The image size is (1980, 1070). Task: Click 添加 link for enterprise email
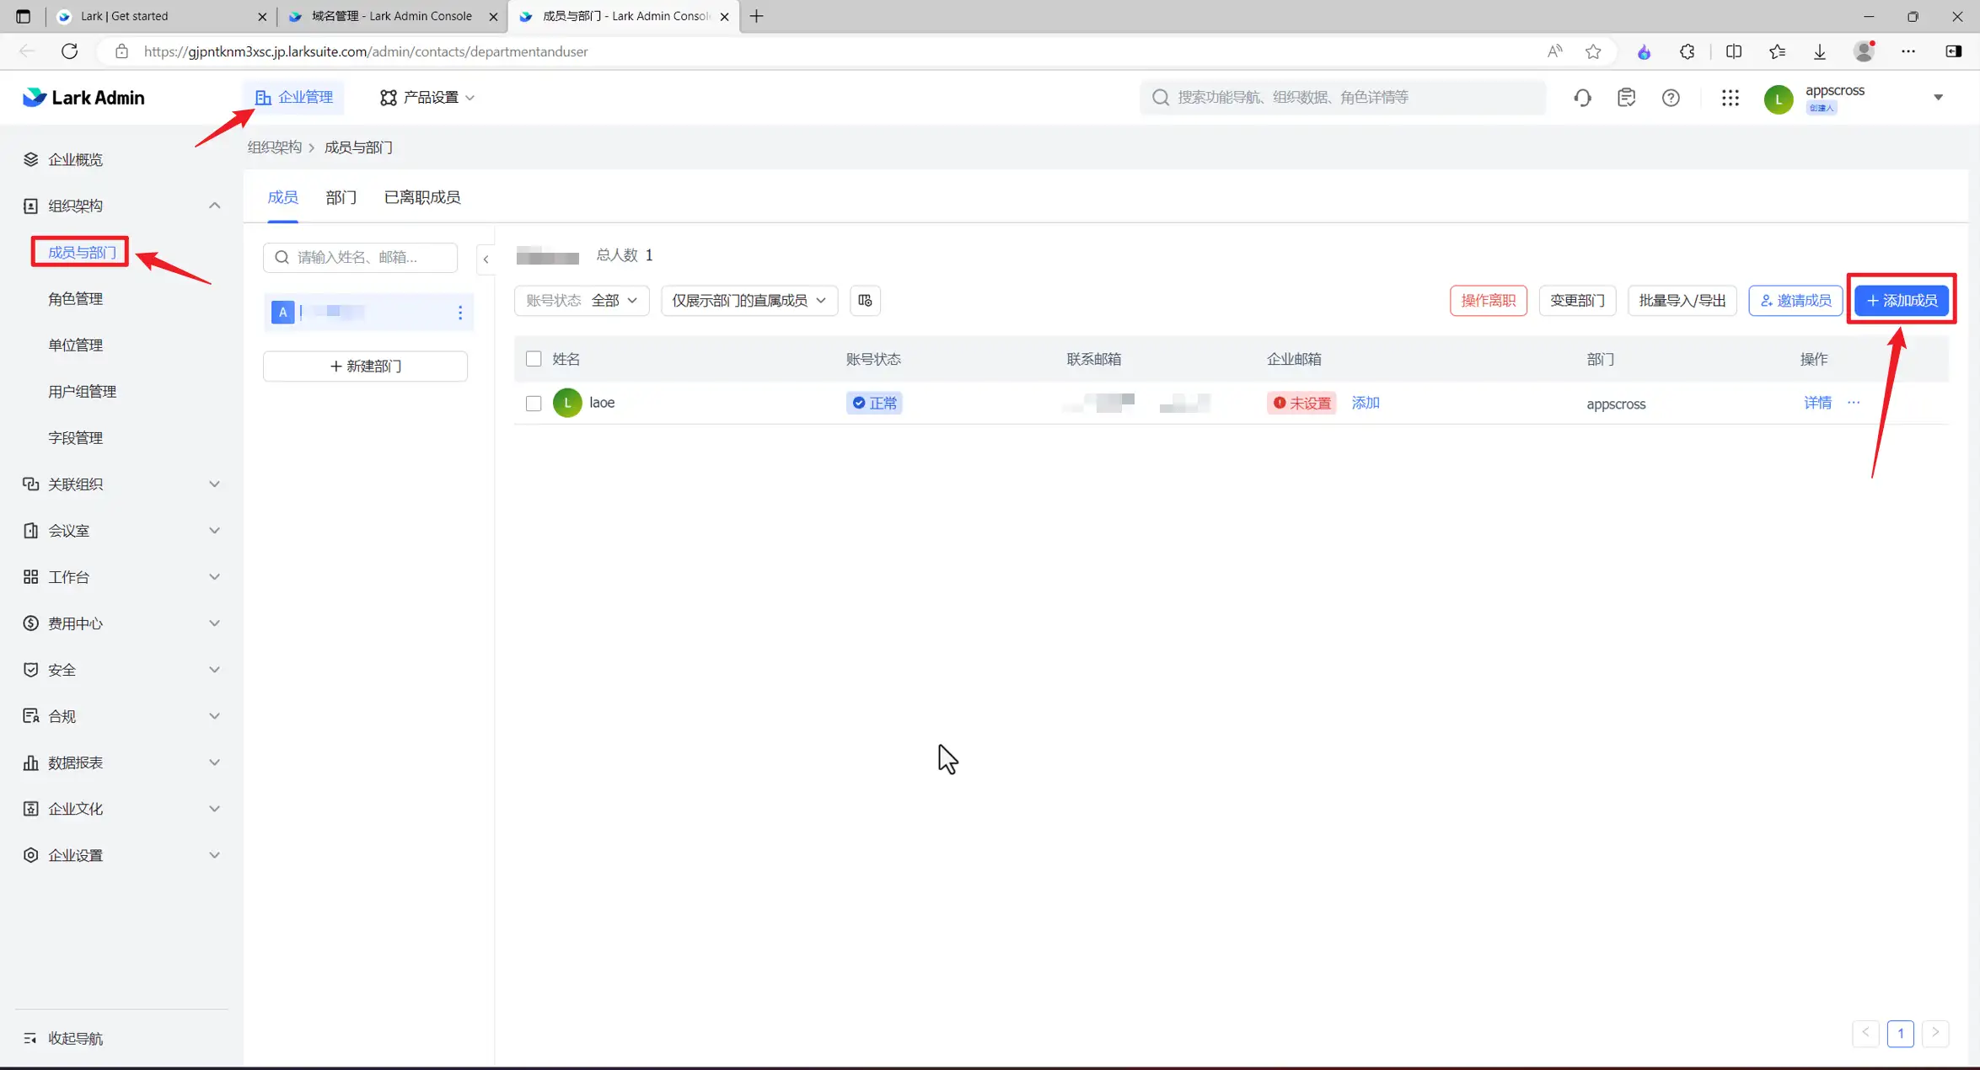tap(1366, 403)
